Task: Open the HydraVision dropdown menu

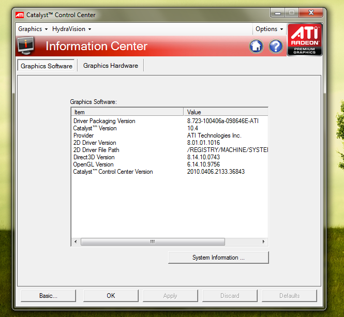Action: pyautogui.click(x=71, y=29)
